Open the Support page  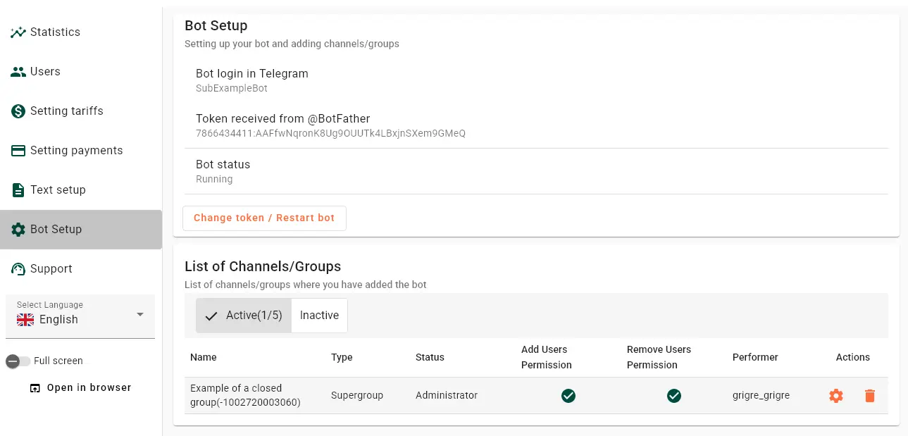[81, 269]
